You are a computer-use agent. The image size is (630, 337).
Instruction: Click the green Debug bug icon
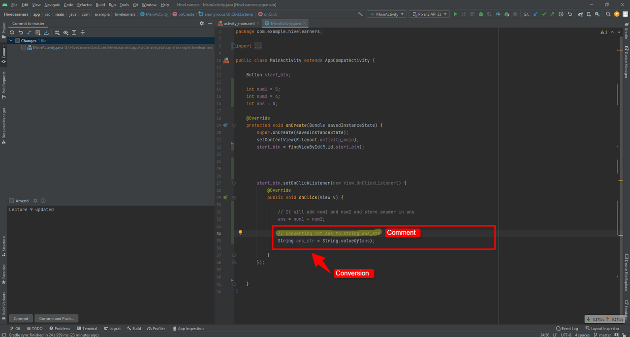(481, 14)
